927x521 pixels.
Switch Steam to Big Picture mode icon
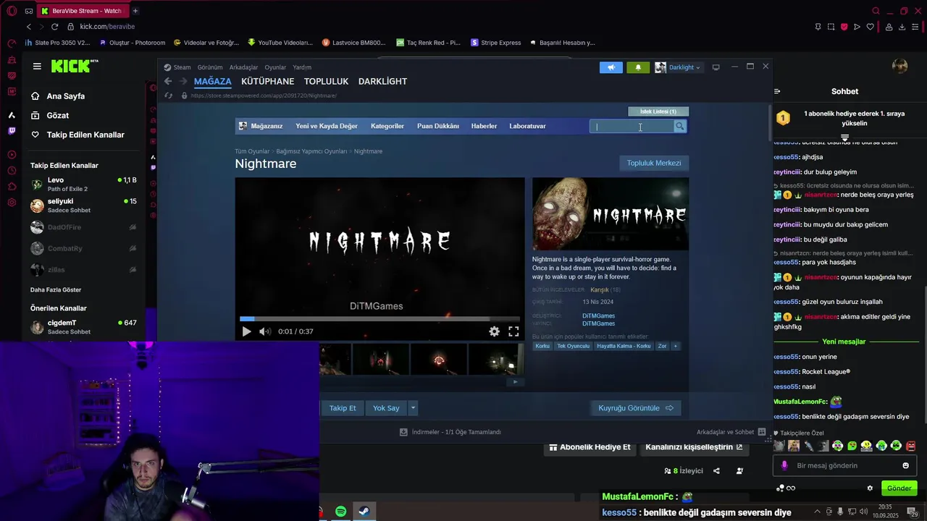(716, 67)
